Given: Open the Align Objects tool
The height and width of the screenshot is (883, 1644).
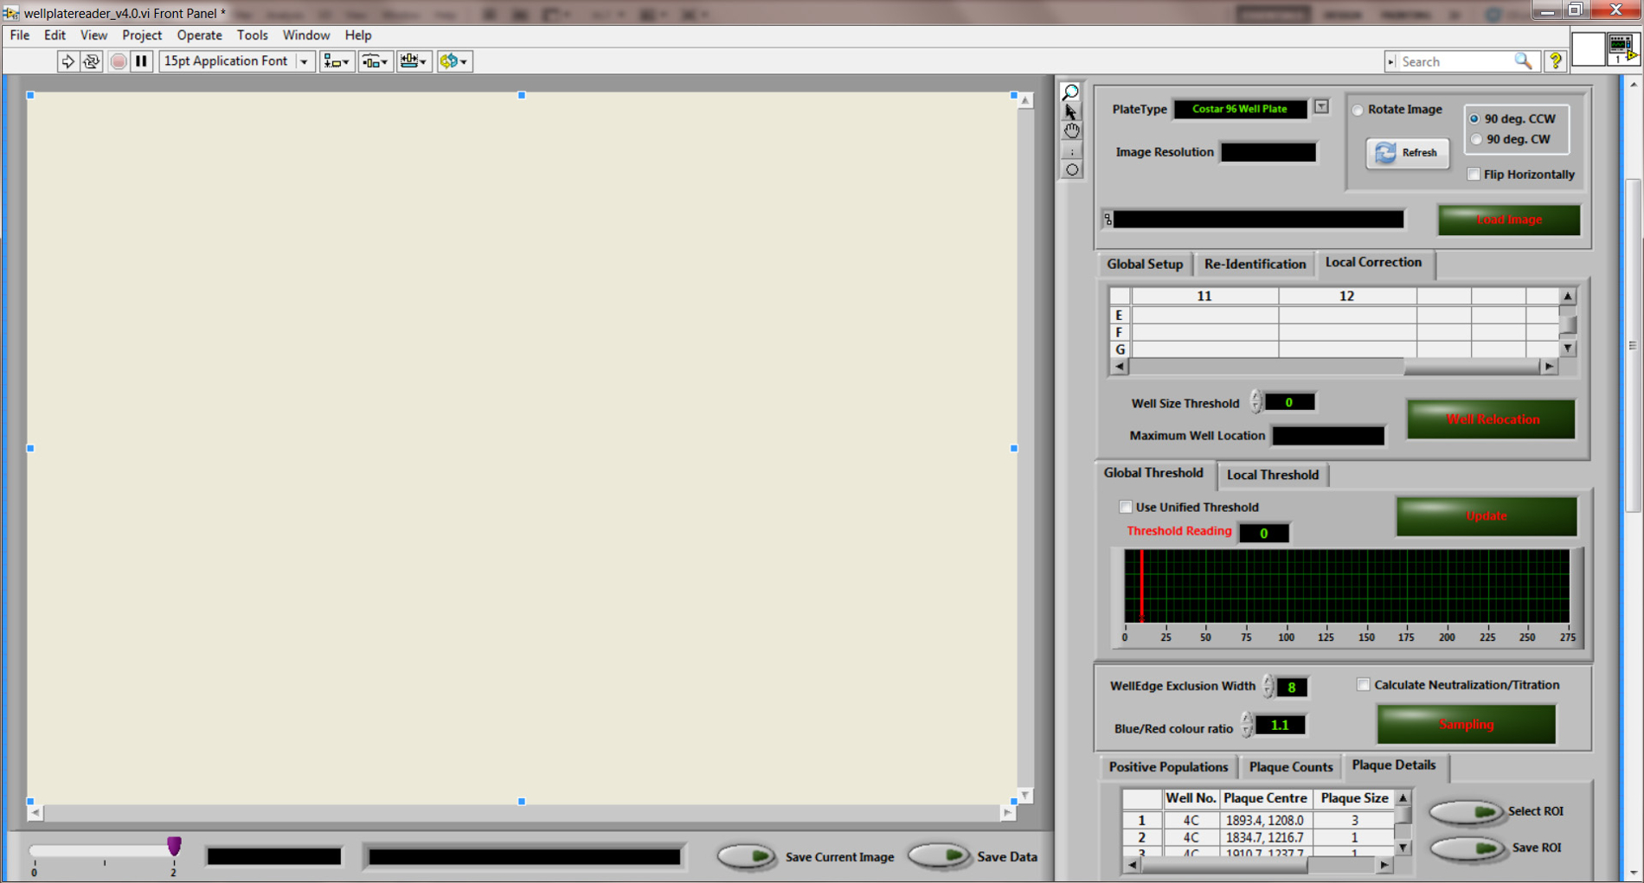Looking at the screenshot, I should pos(337,61).
